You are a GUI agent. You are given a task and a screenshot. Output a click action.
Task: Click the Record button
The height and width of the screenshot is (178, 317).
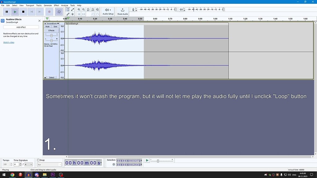pyautogui.click(x=49, y=12)
